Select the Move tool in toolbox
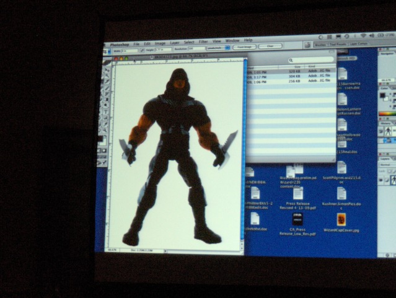This screenshot has width=396, height=298. coord(107,70)
